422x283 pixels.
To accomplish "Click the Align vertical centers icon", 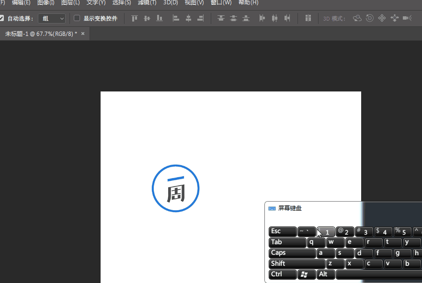I will [x=147, y=18].
